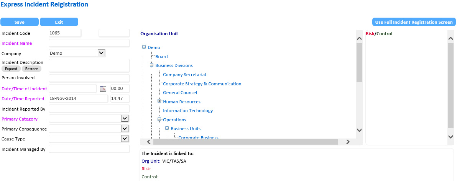Open the Cause Type dropdown

click(x=124, y=139)
